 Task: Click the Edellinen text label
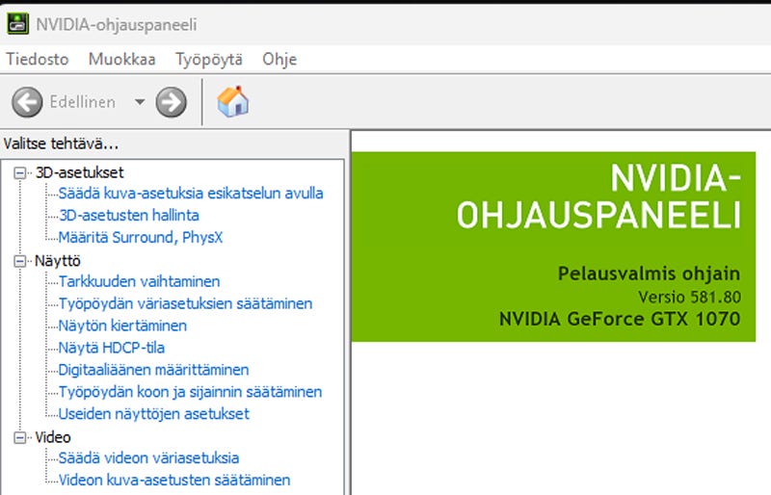83,102
